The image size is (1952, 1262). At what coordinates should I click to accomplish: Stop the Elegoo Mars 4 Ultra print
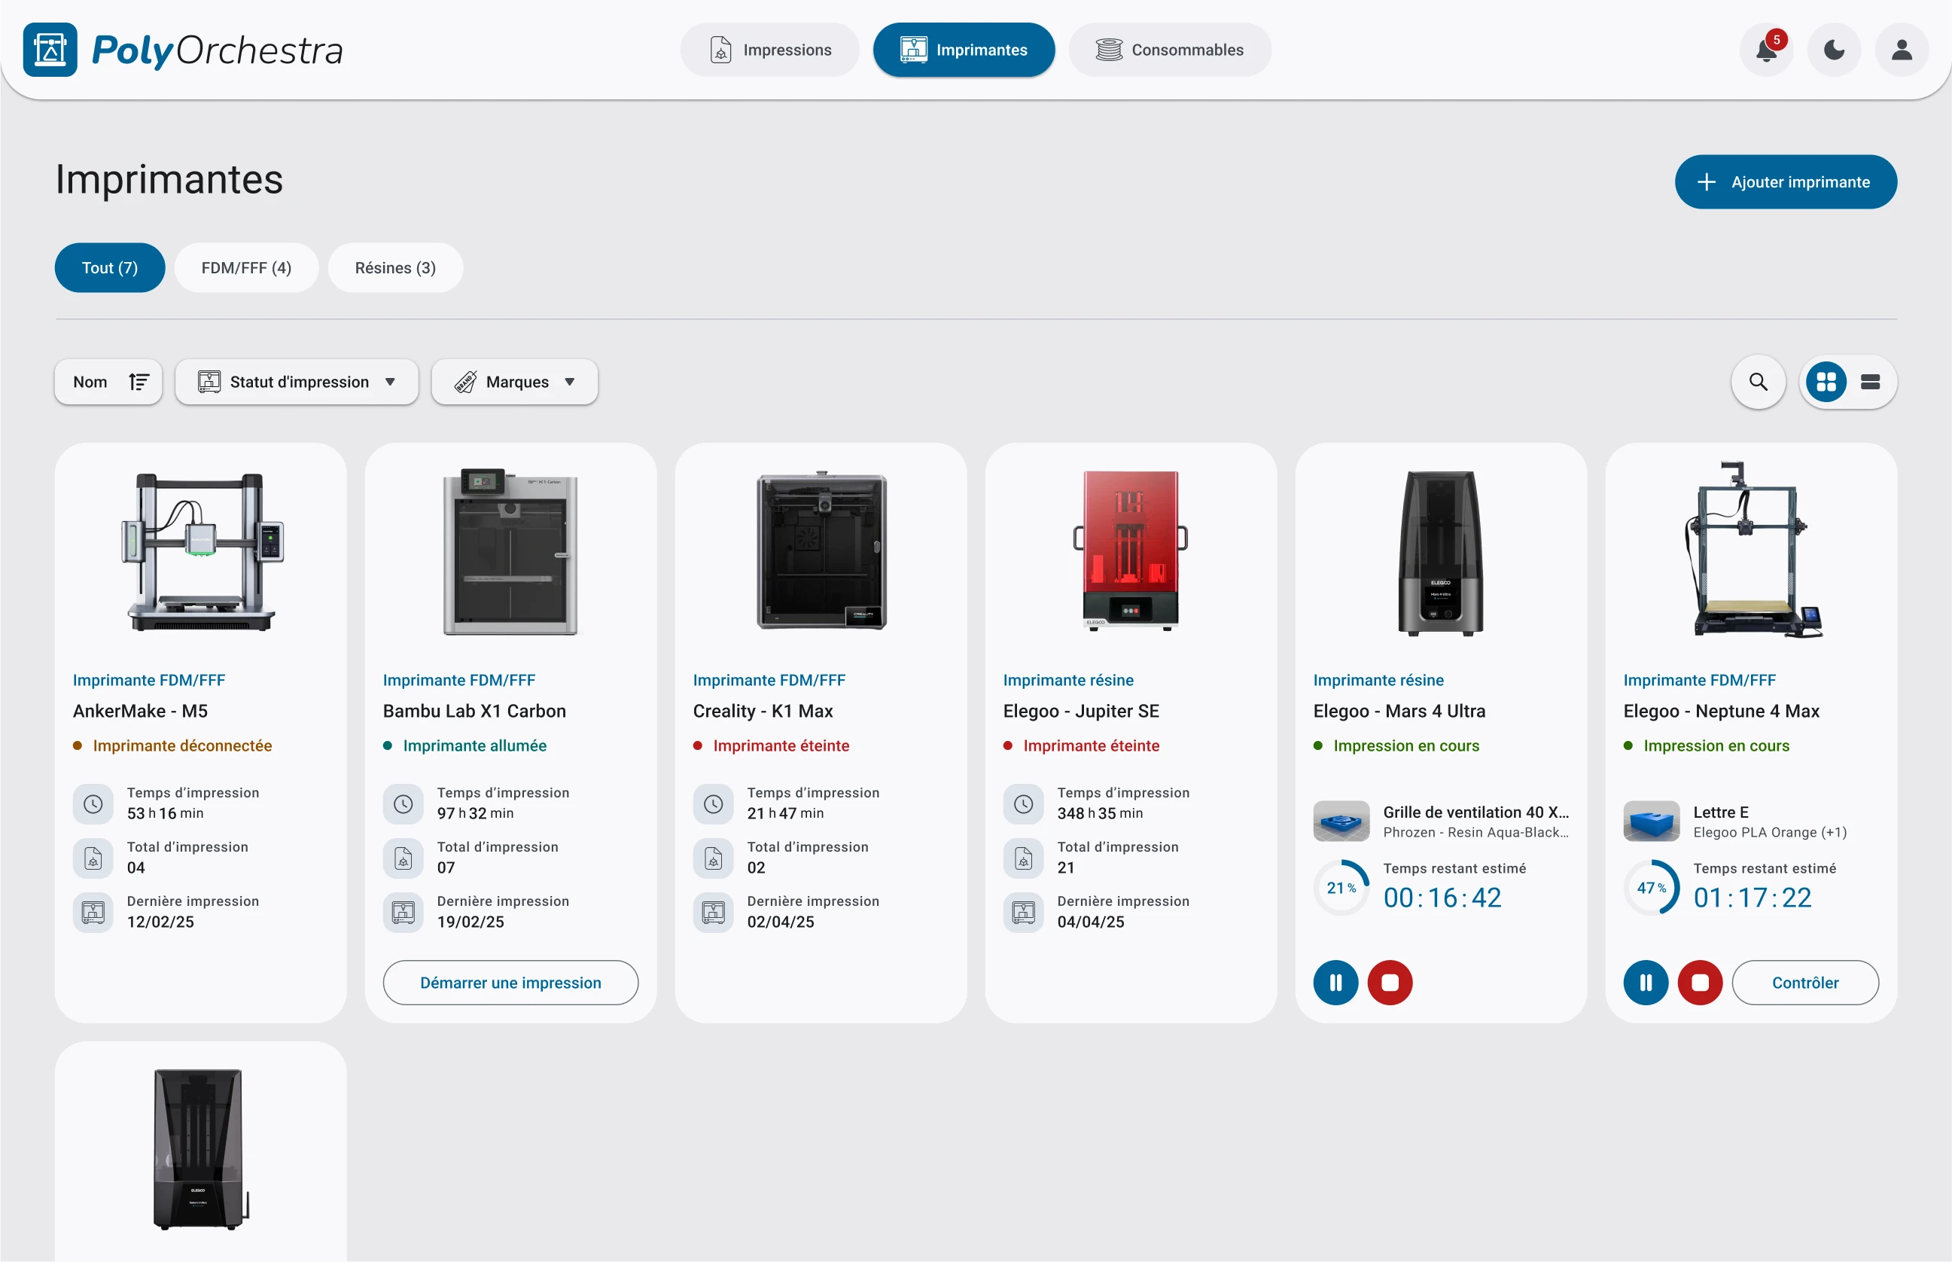[1390, 983]
